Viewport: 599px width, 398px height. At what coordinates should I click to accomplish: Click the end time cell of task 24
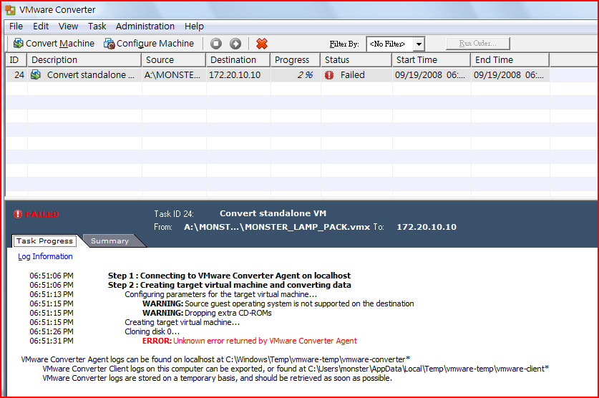[509, 75]
